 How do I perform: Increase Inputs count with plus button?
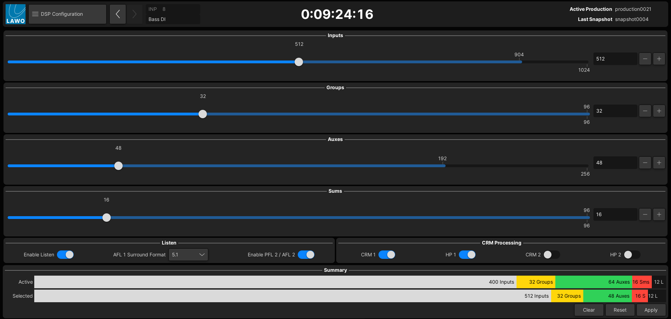click(659, 59)
